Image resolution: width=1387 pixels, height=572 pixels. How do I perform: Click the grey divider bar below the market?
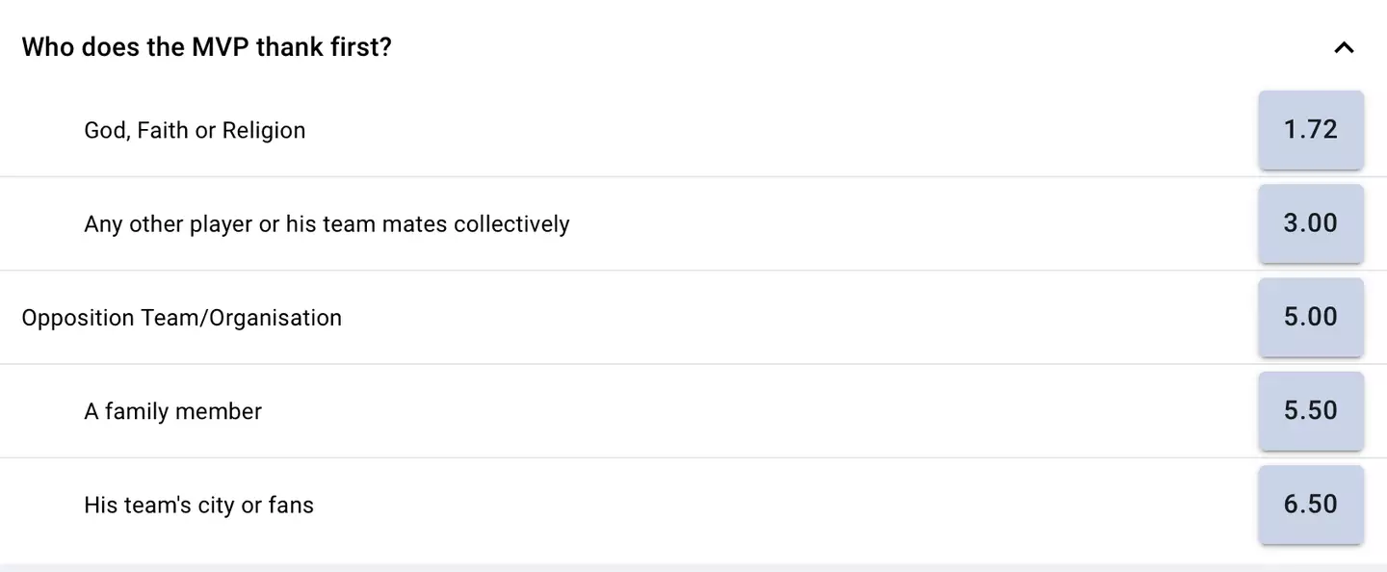(693, 567)
